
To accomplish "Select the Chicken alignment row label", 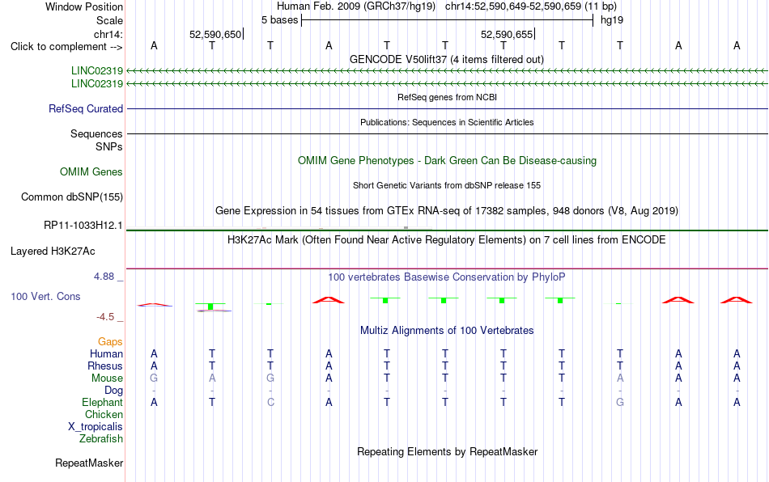I will [104, 414].
